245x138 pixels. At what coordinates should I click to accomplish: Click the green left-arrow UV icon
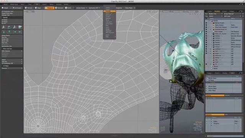tap(15, 32)
